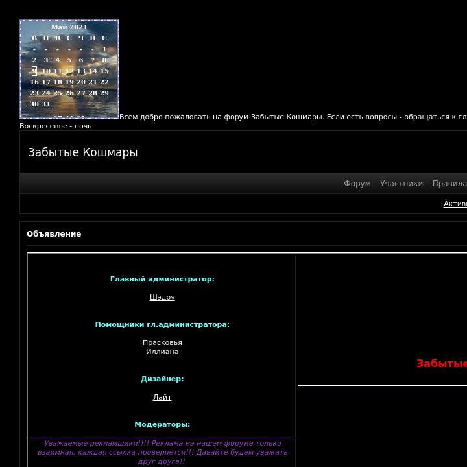This screenshot has height=467, width=467.
Task: Click the Дизайнер heading
Action: click(162, 379)
